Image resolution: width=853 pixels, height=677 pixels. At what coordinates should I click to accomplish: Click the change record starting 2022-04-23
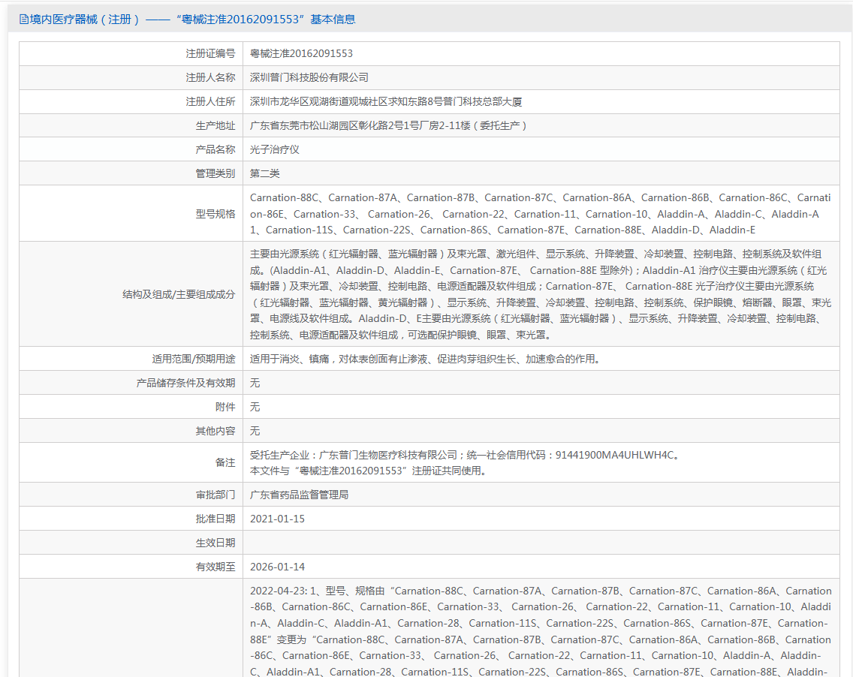tap(540, 630)
